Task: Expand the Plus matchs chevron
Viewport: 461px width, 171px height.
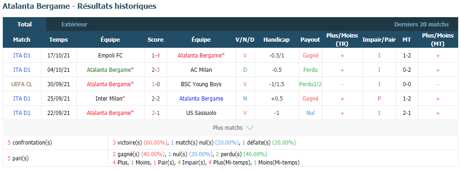Action: click(x=250, y=128)
